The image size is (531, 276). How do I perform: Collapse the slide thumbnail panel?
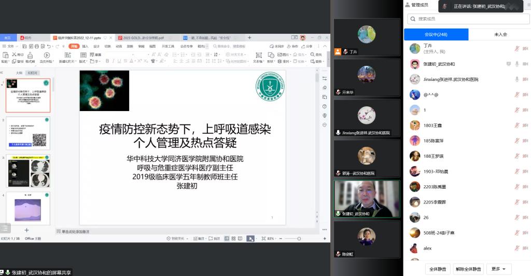[2, 73]
